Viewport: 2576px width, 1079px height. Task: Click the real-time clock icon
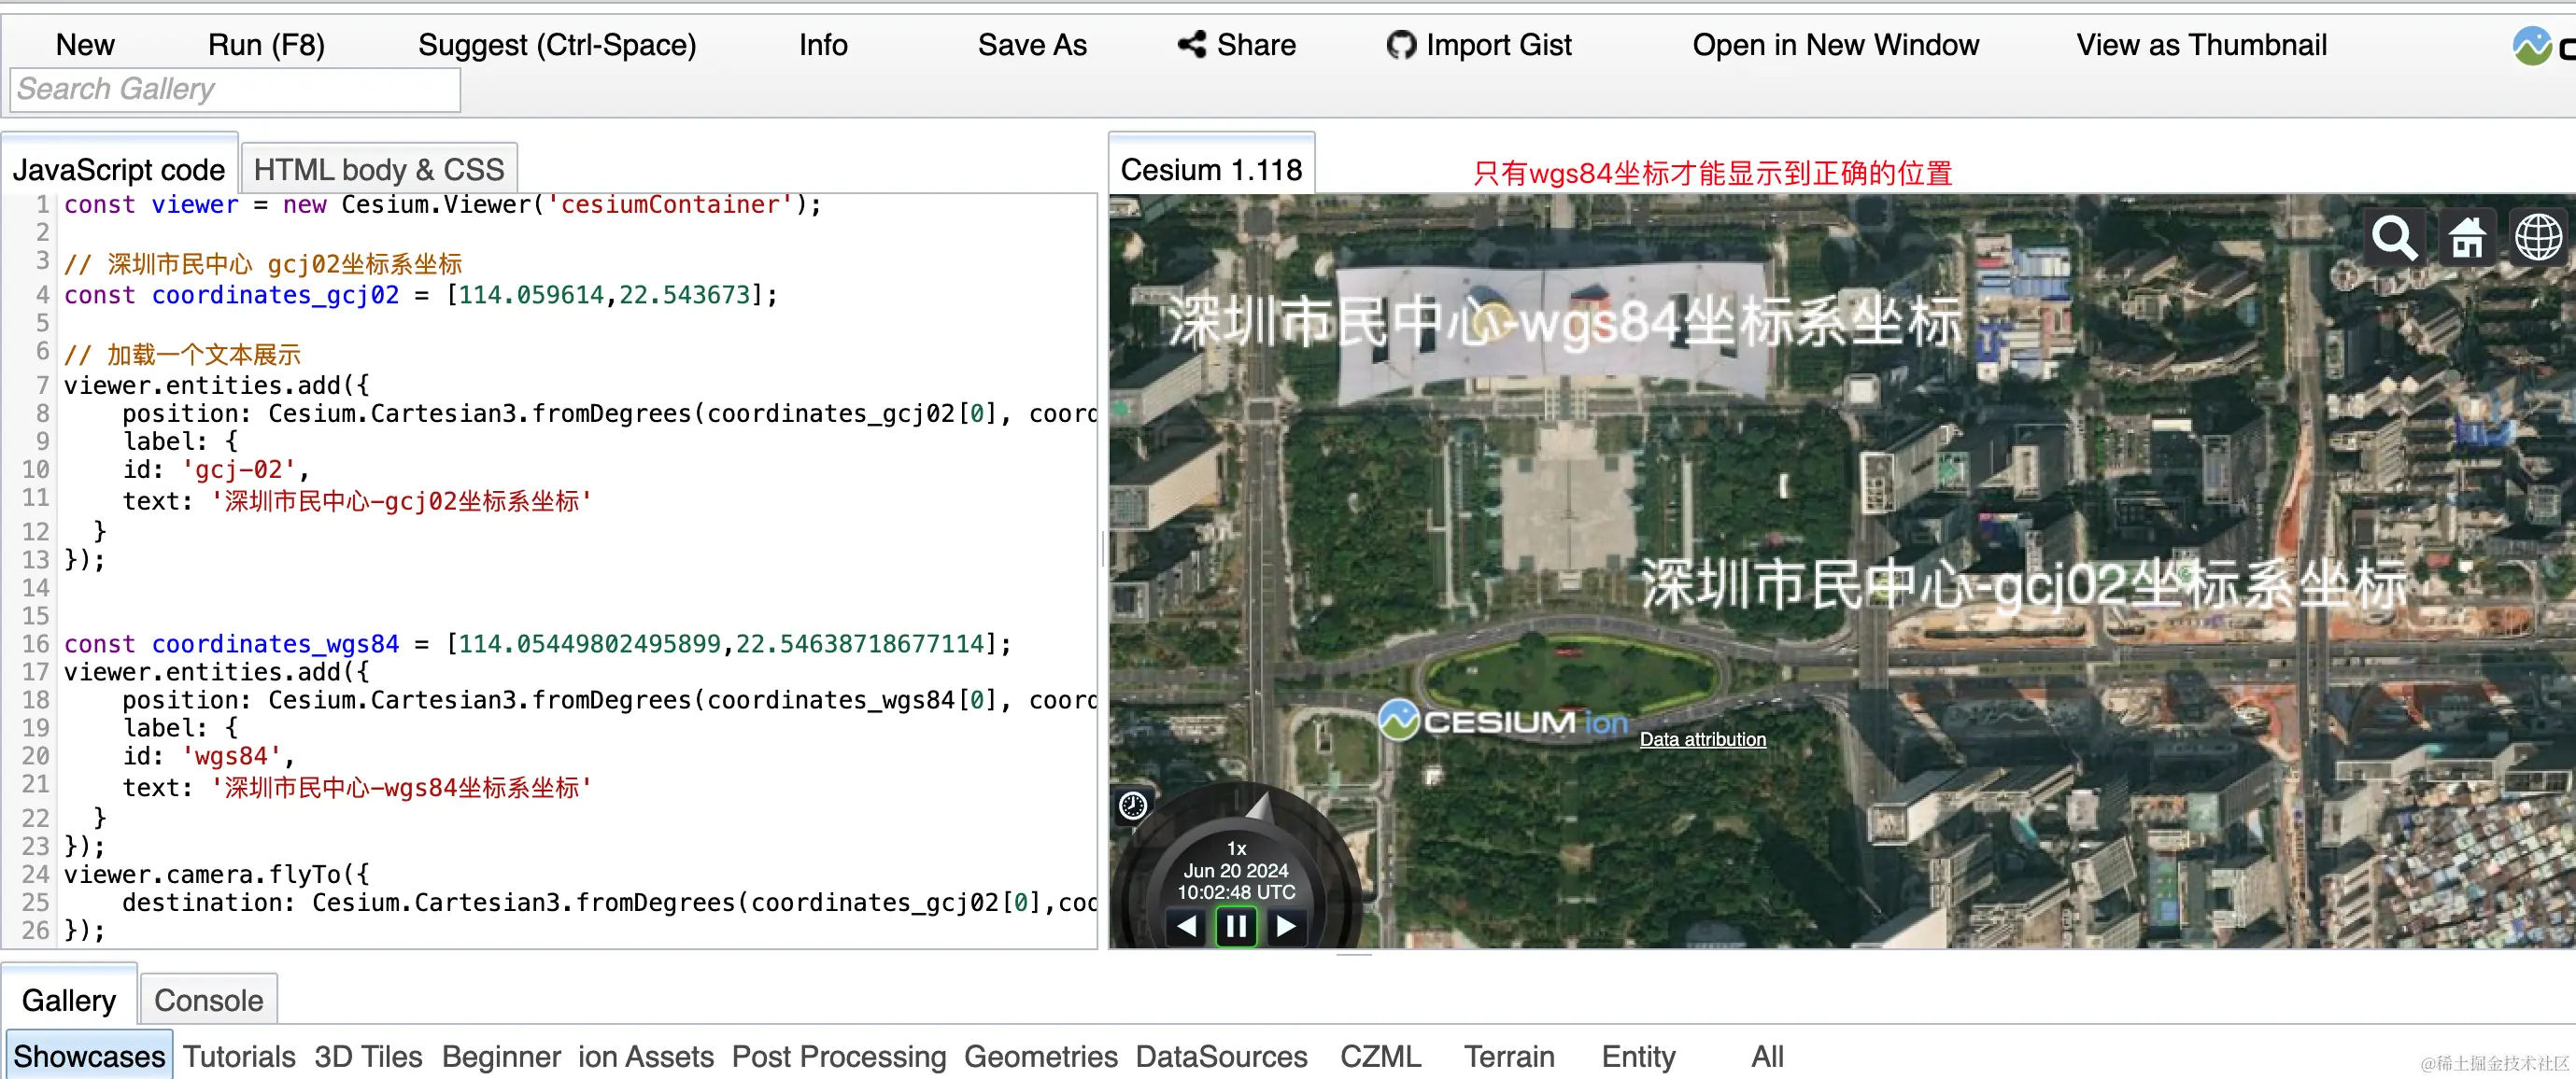coord(1132,806)
